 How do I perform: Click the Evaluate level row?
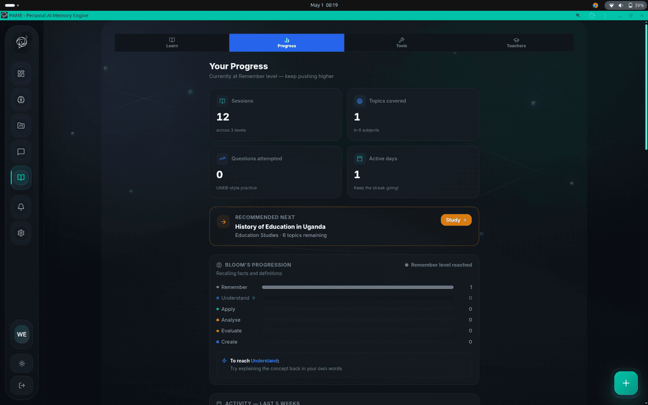coord(344,331)
